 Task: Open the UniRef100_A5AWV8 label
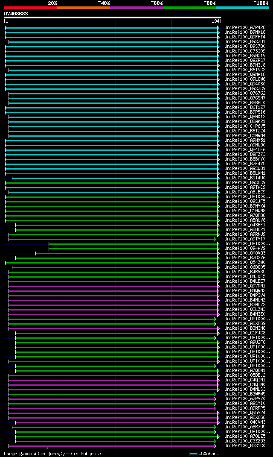[245, 220]
